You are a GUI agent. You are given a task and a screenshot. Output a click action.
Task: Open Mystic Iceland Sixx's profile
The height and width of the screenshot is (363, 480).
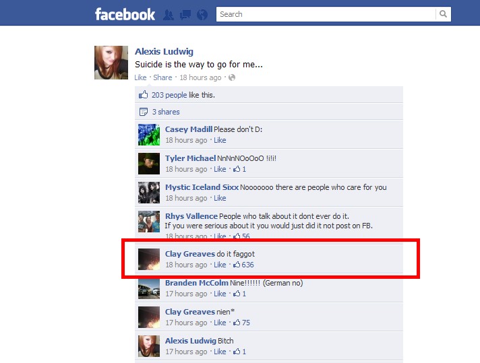tap(202, 187)
